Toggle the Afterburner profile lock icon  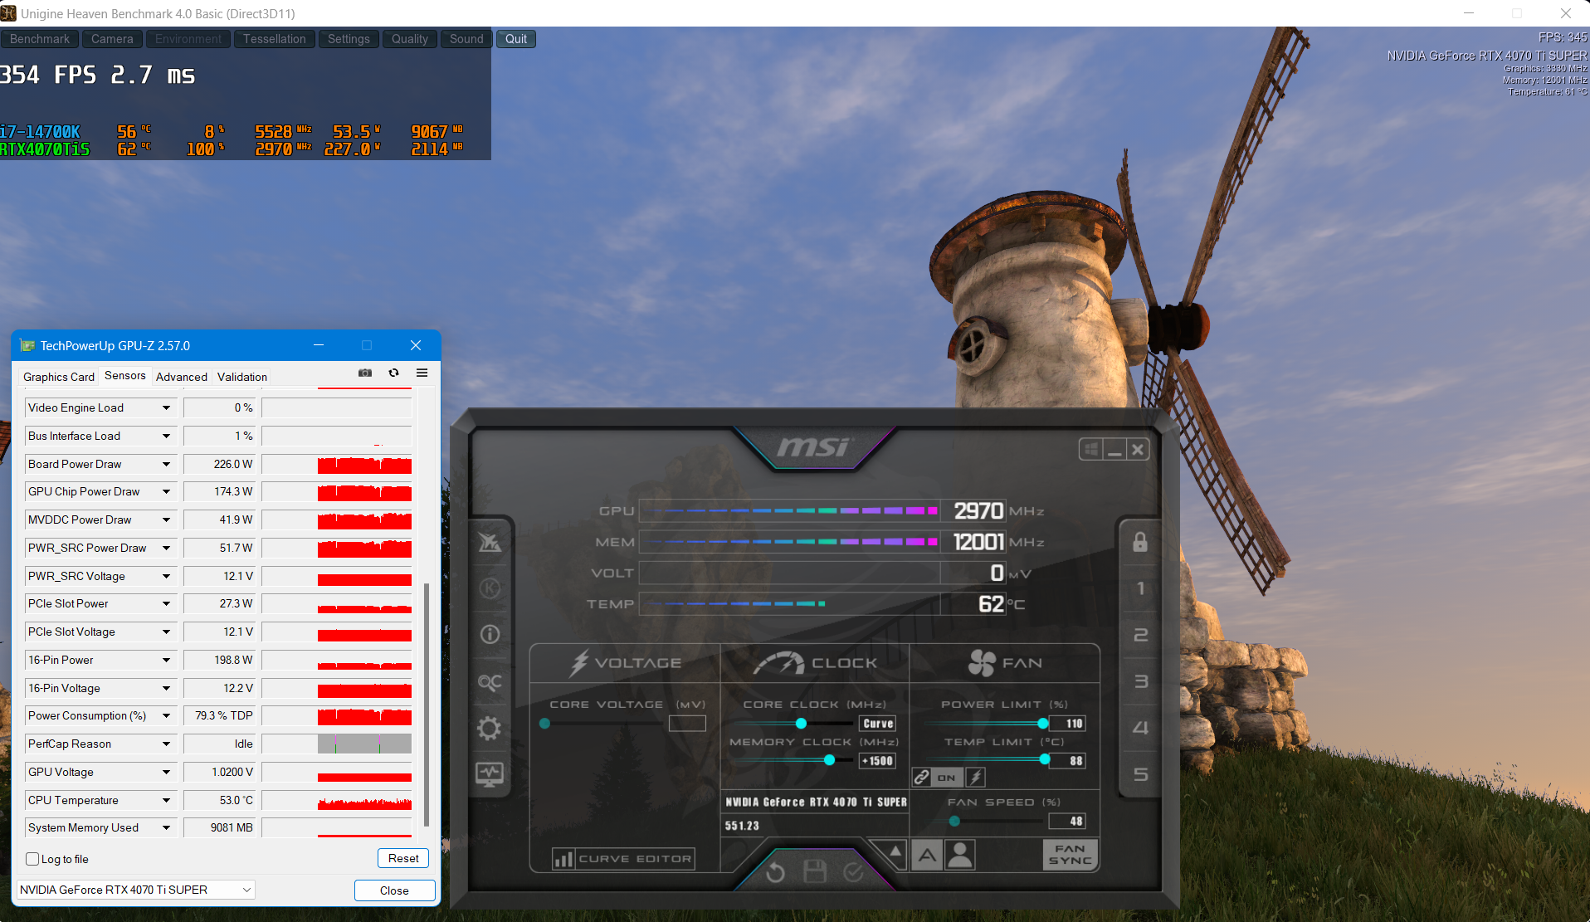click(x=1140, y=542)
